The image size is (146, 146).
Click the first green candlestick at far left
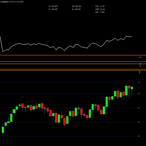3,130
